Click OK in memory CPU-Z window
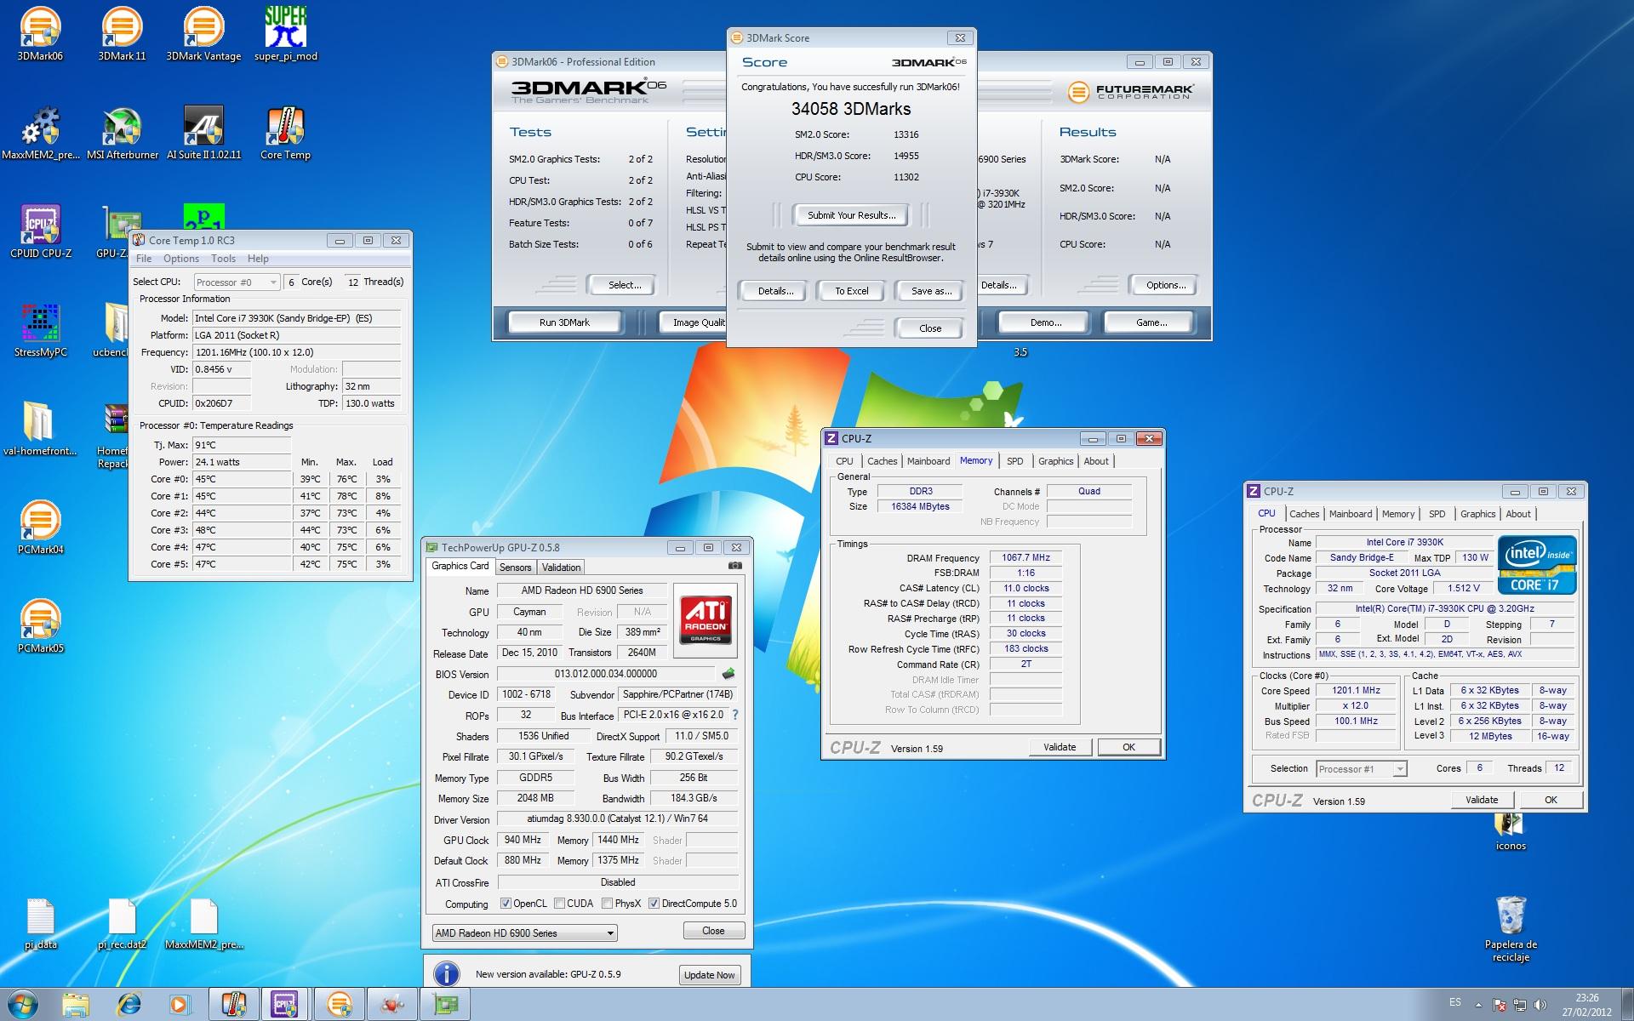The width and height of the screenshot is (1634, 1021). click(x=1128, y=747)
